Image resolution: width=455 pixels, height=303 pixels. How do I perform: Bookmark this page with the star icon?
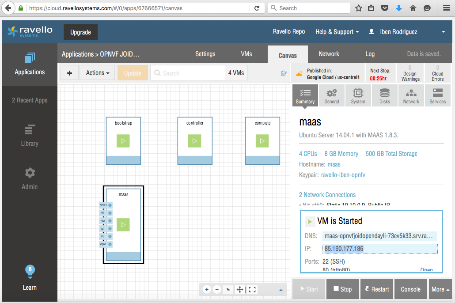[x=359, y=8]
